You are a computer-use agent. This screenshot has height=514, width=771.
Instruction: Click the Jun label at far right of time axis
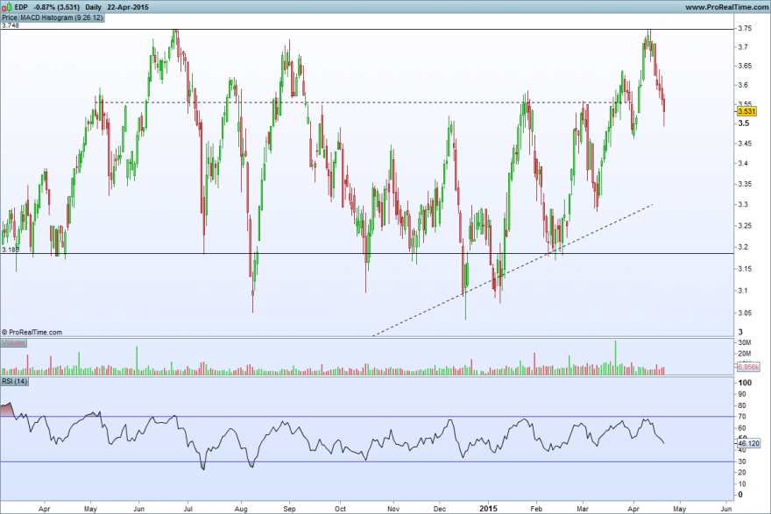726,509
